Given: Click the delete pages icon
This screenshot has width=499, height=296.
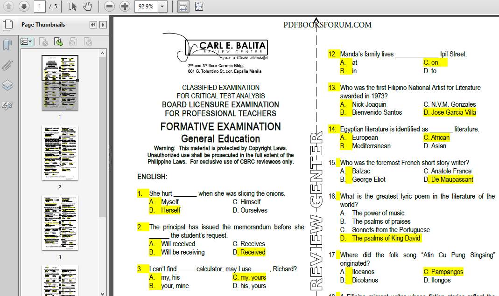Looking at the screenshot, I should tap(43, 41).
